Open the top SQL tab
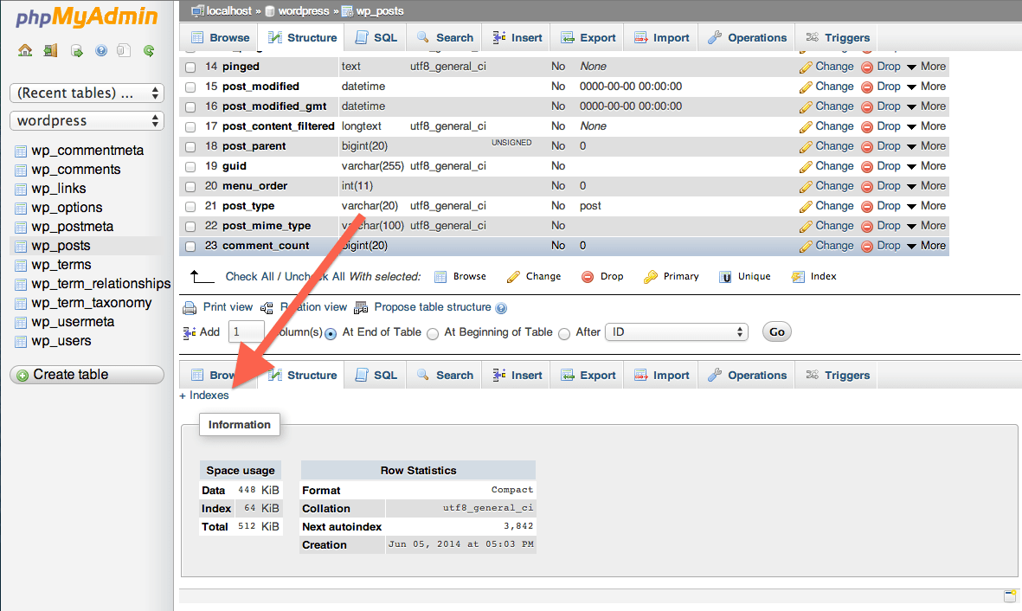The width and height of the screenshot is (1022, 611). tap(376, 38)
